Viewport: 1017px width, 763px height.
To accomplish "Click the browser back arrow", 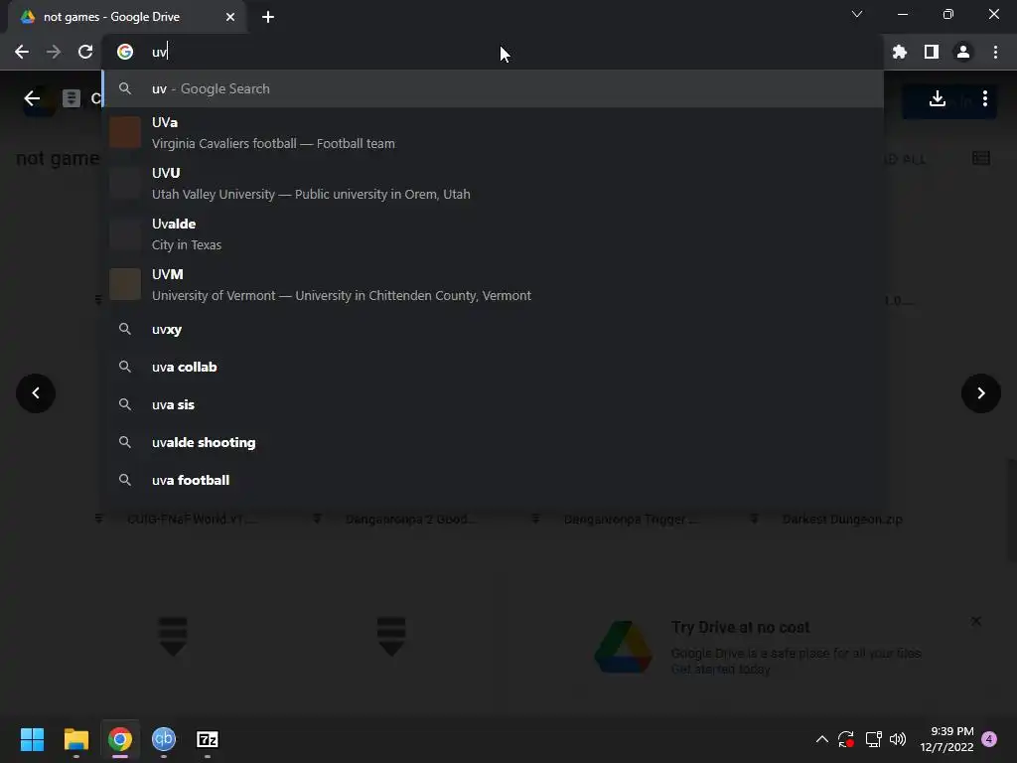I will [x=22, y=52].
